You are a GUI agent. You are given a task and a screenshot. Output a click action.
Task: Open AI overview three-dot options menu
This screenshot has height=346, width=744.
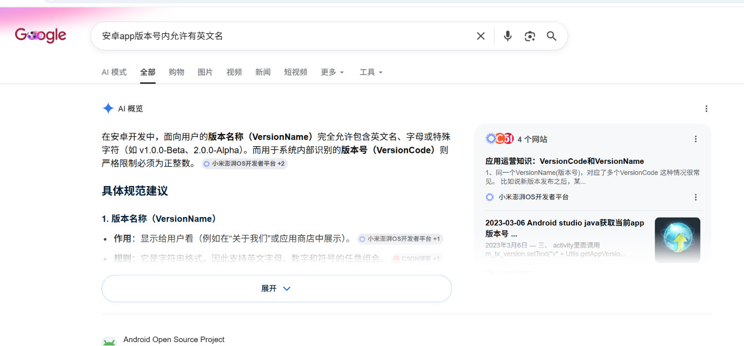pos(706,109)
